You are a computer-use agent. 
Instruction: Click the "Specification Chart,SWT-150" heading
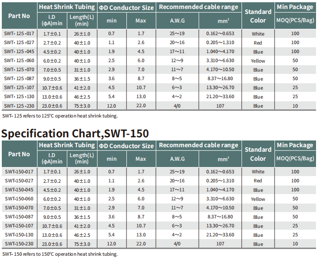tap(75, 133)
